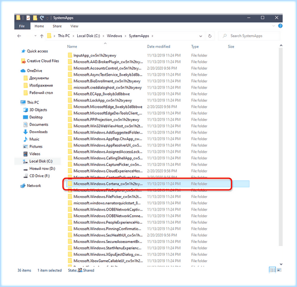The height and width of the screenshot is (287, 297).
Task: Open the Share ribbon tab
Action: tap(57, 26)
